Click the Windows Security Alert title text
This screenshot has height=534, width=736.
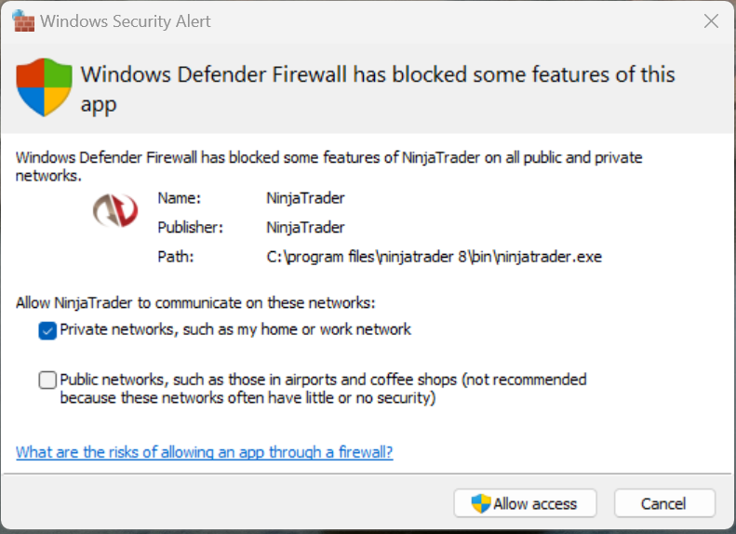[x=127, y=20]
